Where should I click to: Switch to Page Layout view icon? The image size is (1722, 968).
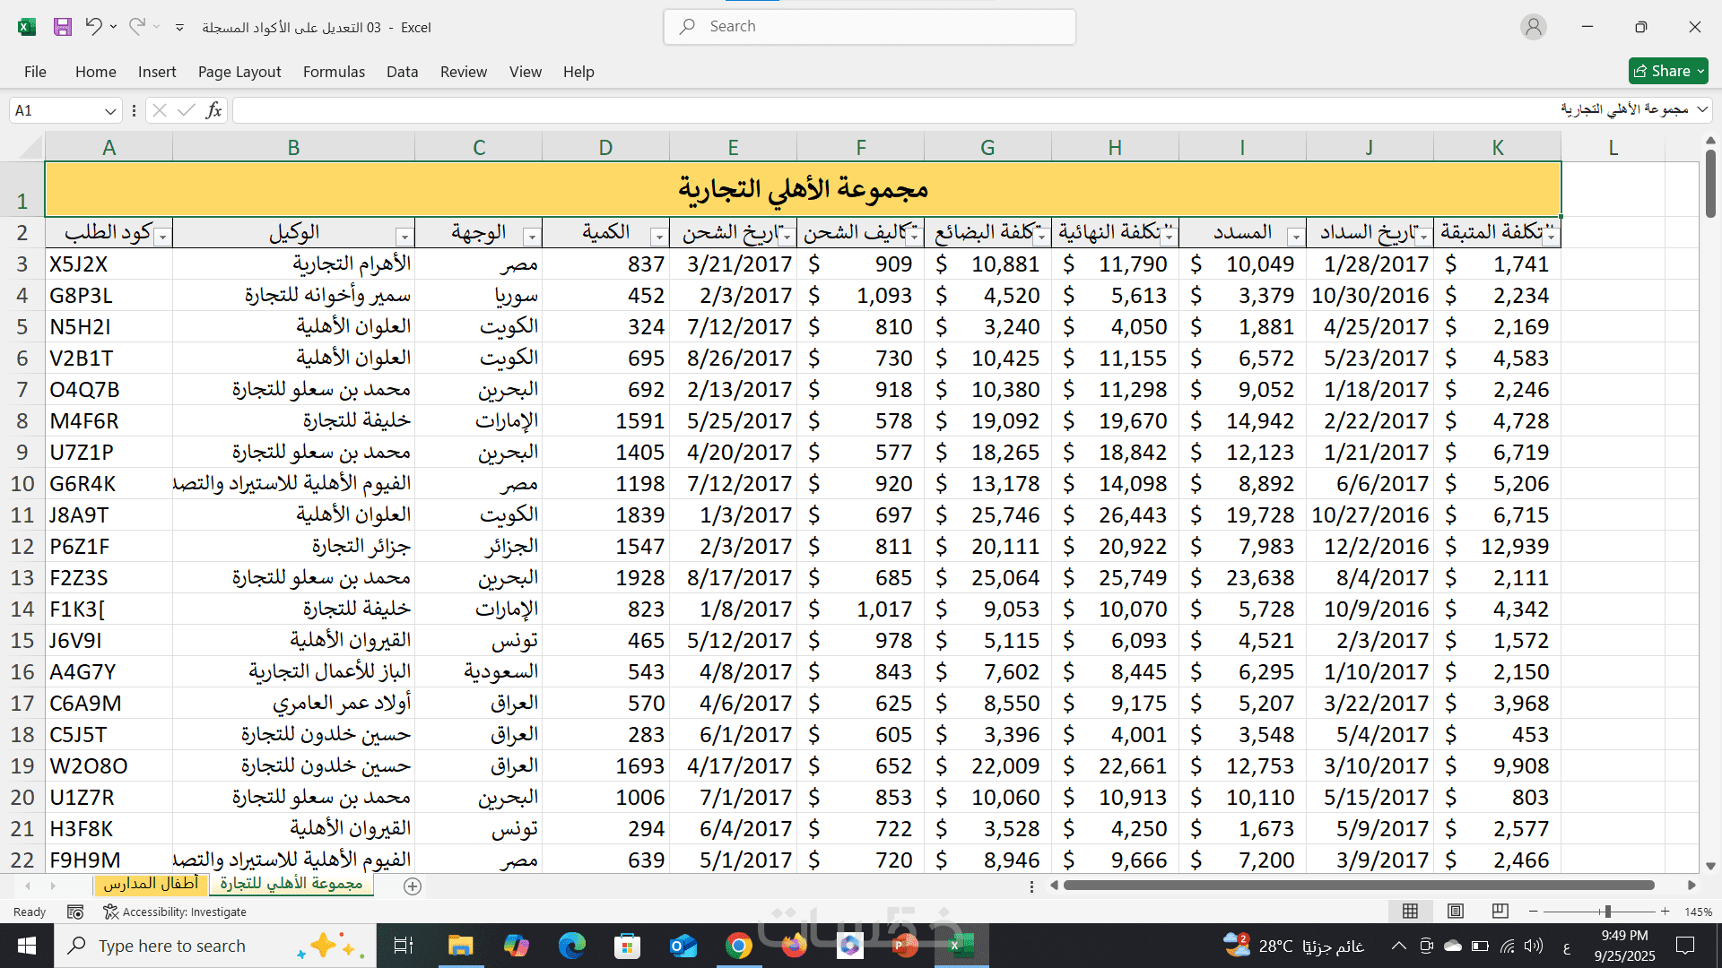(1456, 912)
